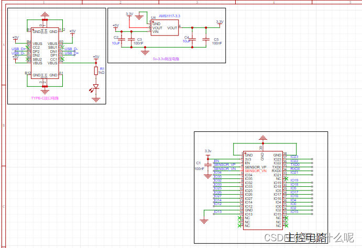Select the C5 designator label
This screenshot has height=248, width=362.
pyautogui.click(x=216, y=39)
